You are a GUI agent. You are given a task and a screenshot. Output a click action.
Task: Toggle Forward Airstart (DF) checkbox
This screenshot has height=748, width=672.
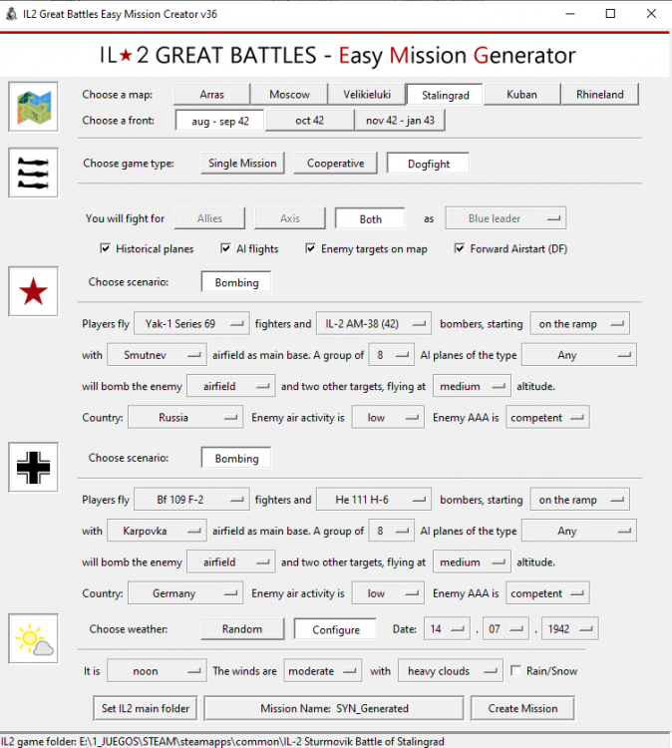click(460, 248)
